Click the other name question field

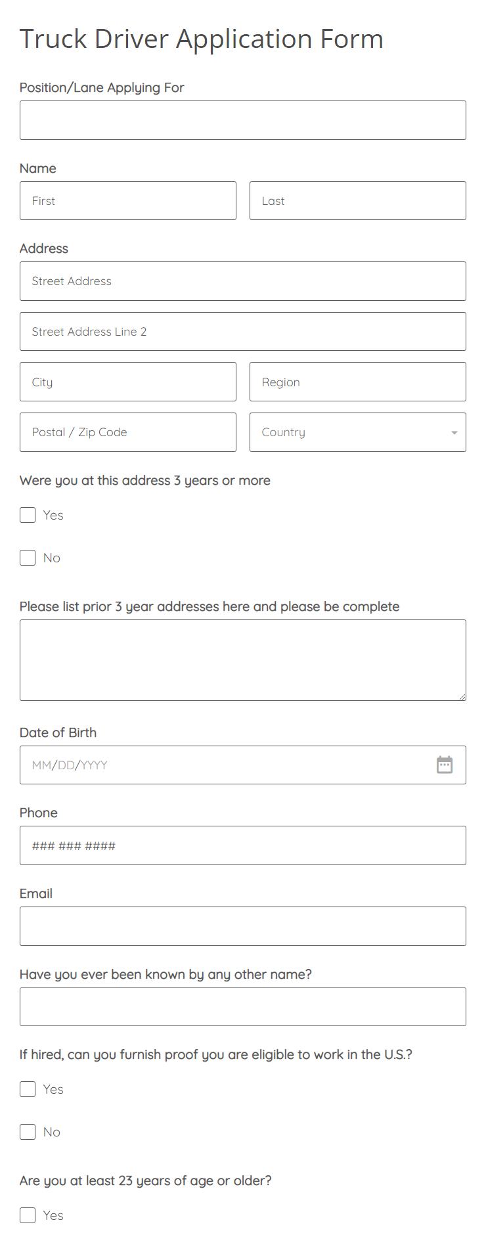click(x=243, y=1006)
